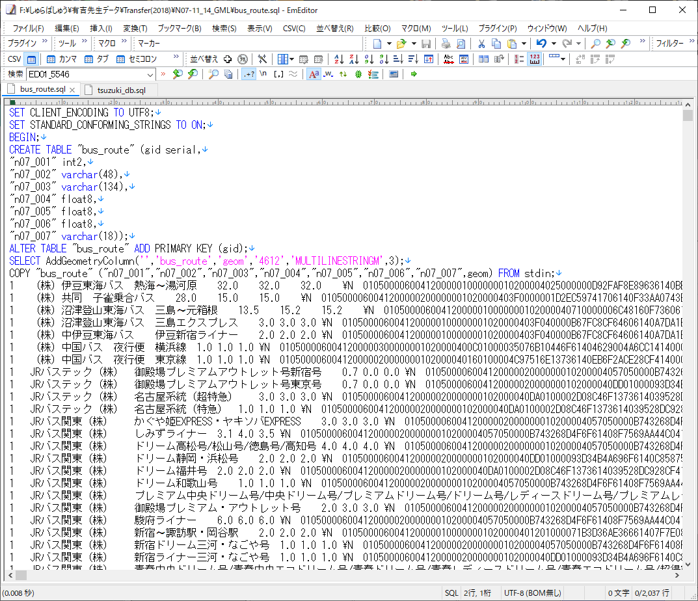Open the New file dropdown arrow

coord(389,44)
